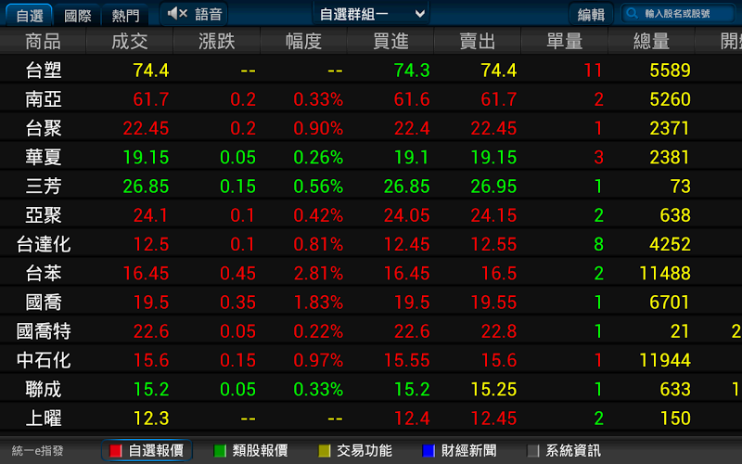
Task: Select the 華夏 stock name
Action: coord(43,157)
